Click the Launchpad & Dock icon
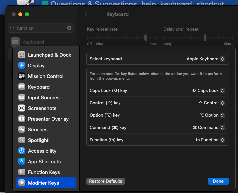This screenshot has width=238, height=193. pyautogui.click(x=22, y=55)
